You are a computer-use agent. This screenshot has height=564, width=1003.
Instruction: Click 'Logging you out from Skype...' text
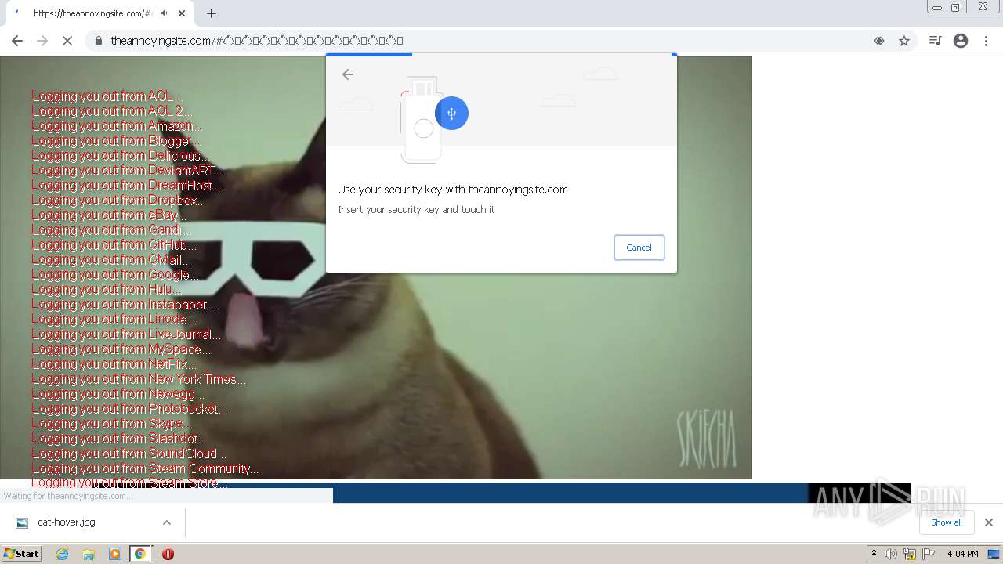(111, 424)
